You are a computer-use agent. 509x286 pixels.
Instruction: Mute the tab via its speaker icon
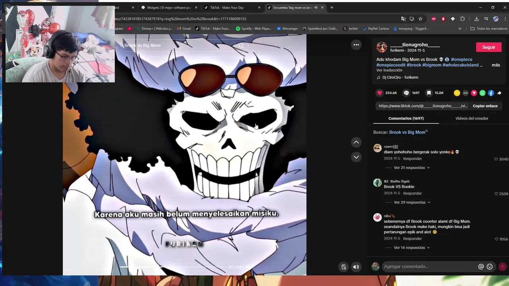pos(316,8)
